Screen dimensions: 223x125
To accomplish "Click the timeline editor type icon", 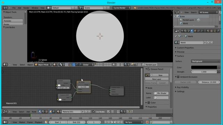I will [5, 122].
